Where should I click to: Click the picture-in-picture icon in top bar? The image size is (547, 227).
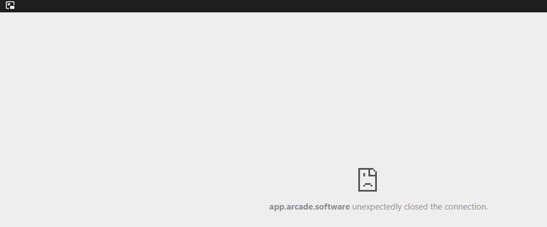point(10,6)
